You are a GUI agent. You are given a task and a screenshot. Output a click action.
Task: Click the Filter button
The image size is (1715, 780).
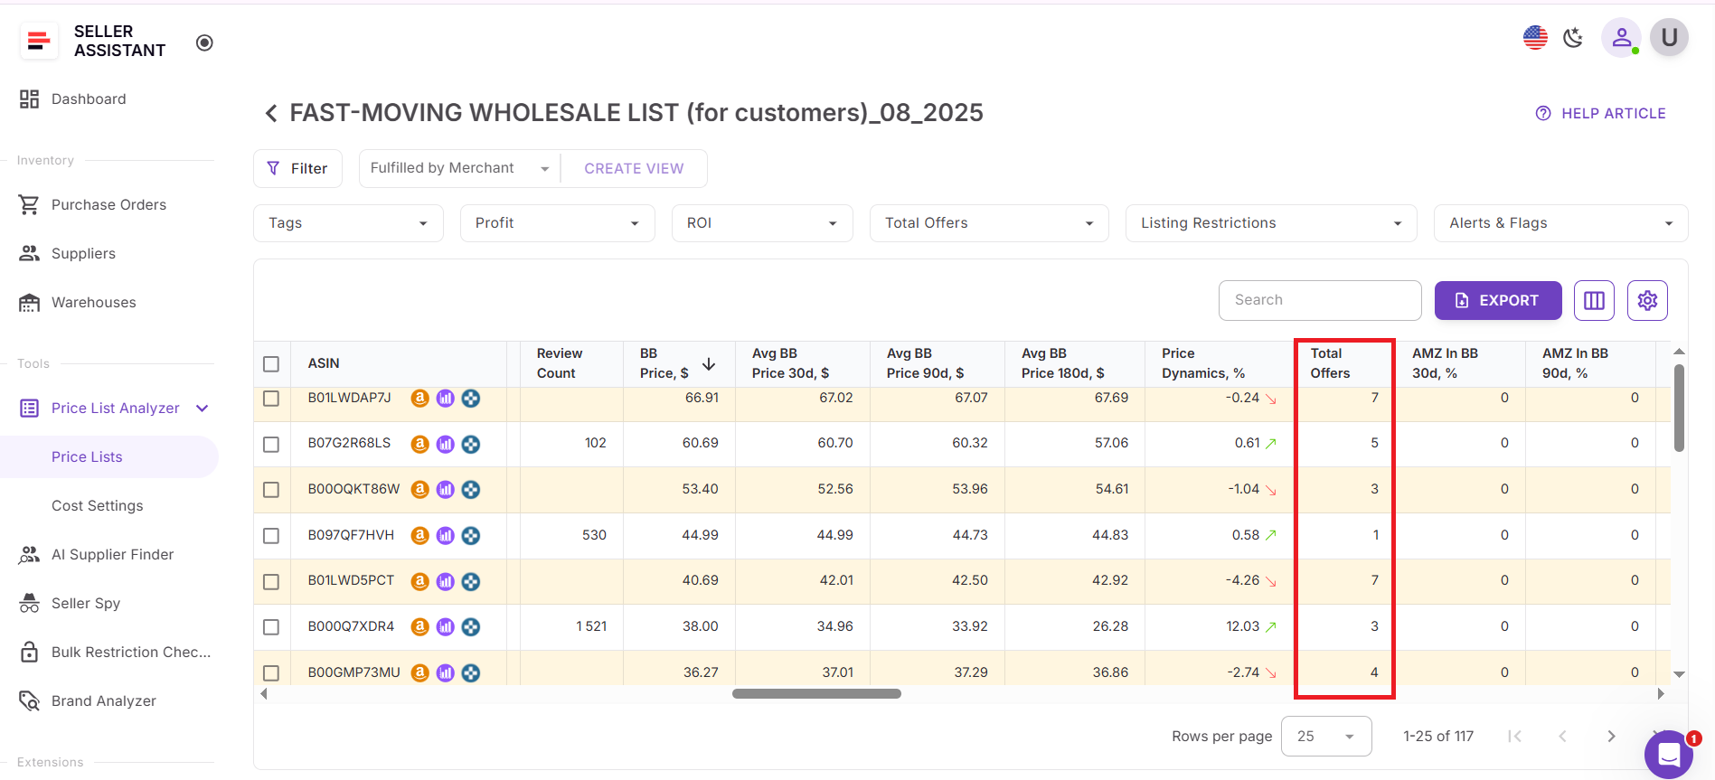click(x=297, y=168)
